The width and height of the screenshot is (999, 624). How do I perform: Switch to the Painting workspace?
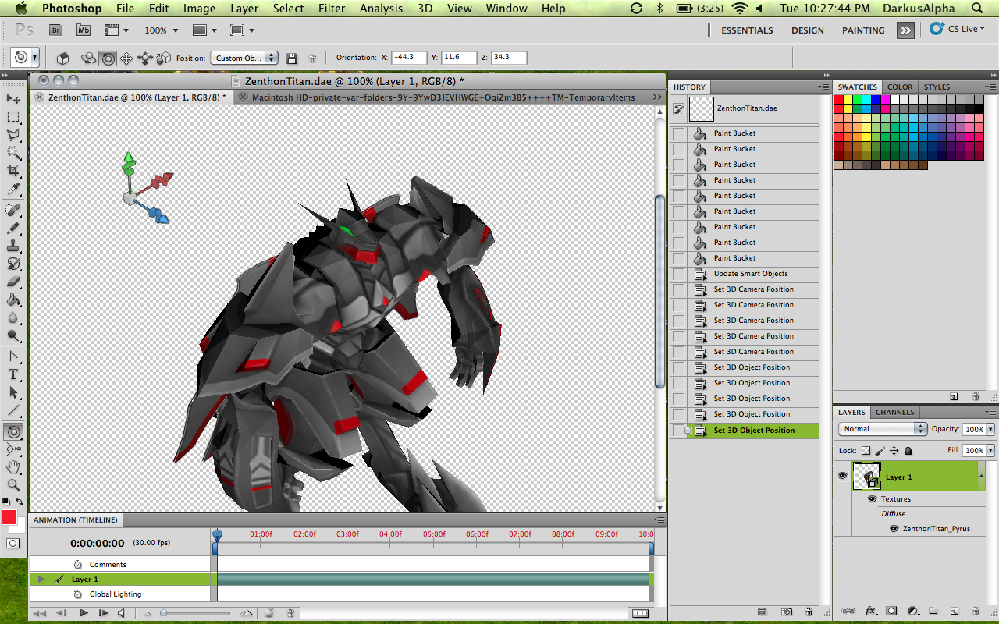pyautogui.click(x=862, y=30)
